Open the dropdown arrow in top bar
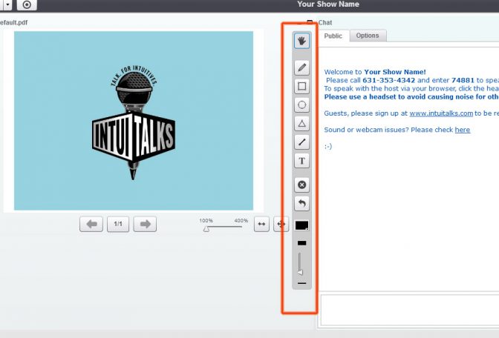This screenshot has height=338, width=499. pyautogui.click(x=7, y=4)
